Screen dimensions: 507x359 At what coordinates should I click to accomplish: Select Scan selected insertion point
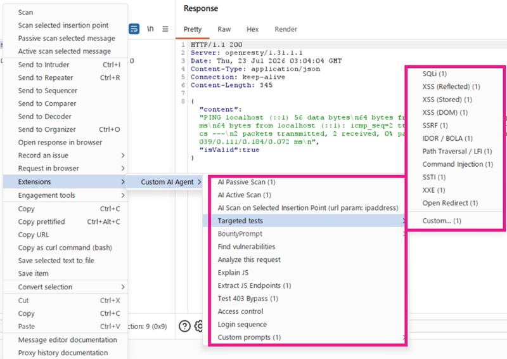coord(65,25)
